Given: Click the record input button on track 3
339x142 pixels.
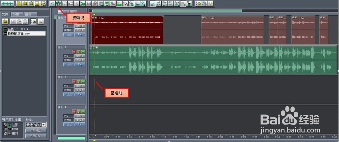Looking at the screenshot, I should [80, 90].
